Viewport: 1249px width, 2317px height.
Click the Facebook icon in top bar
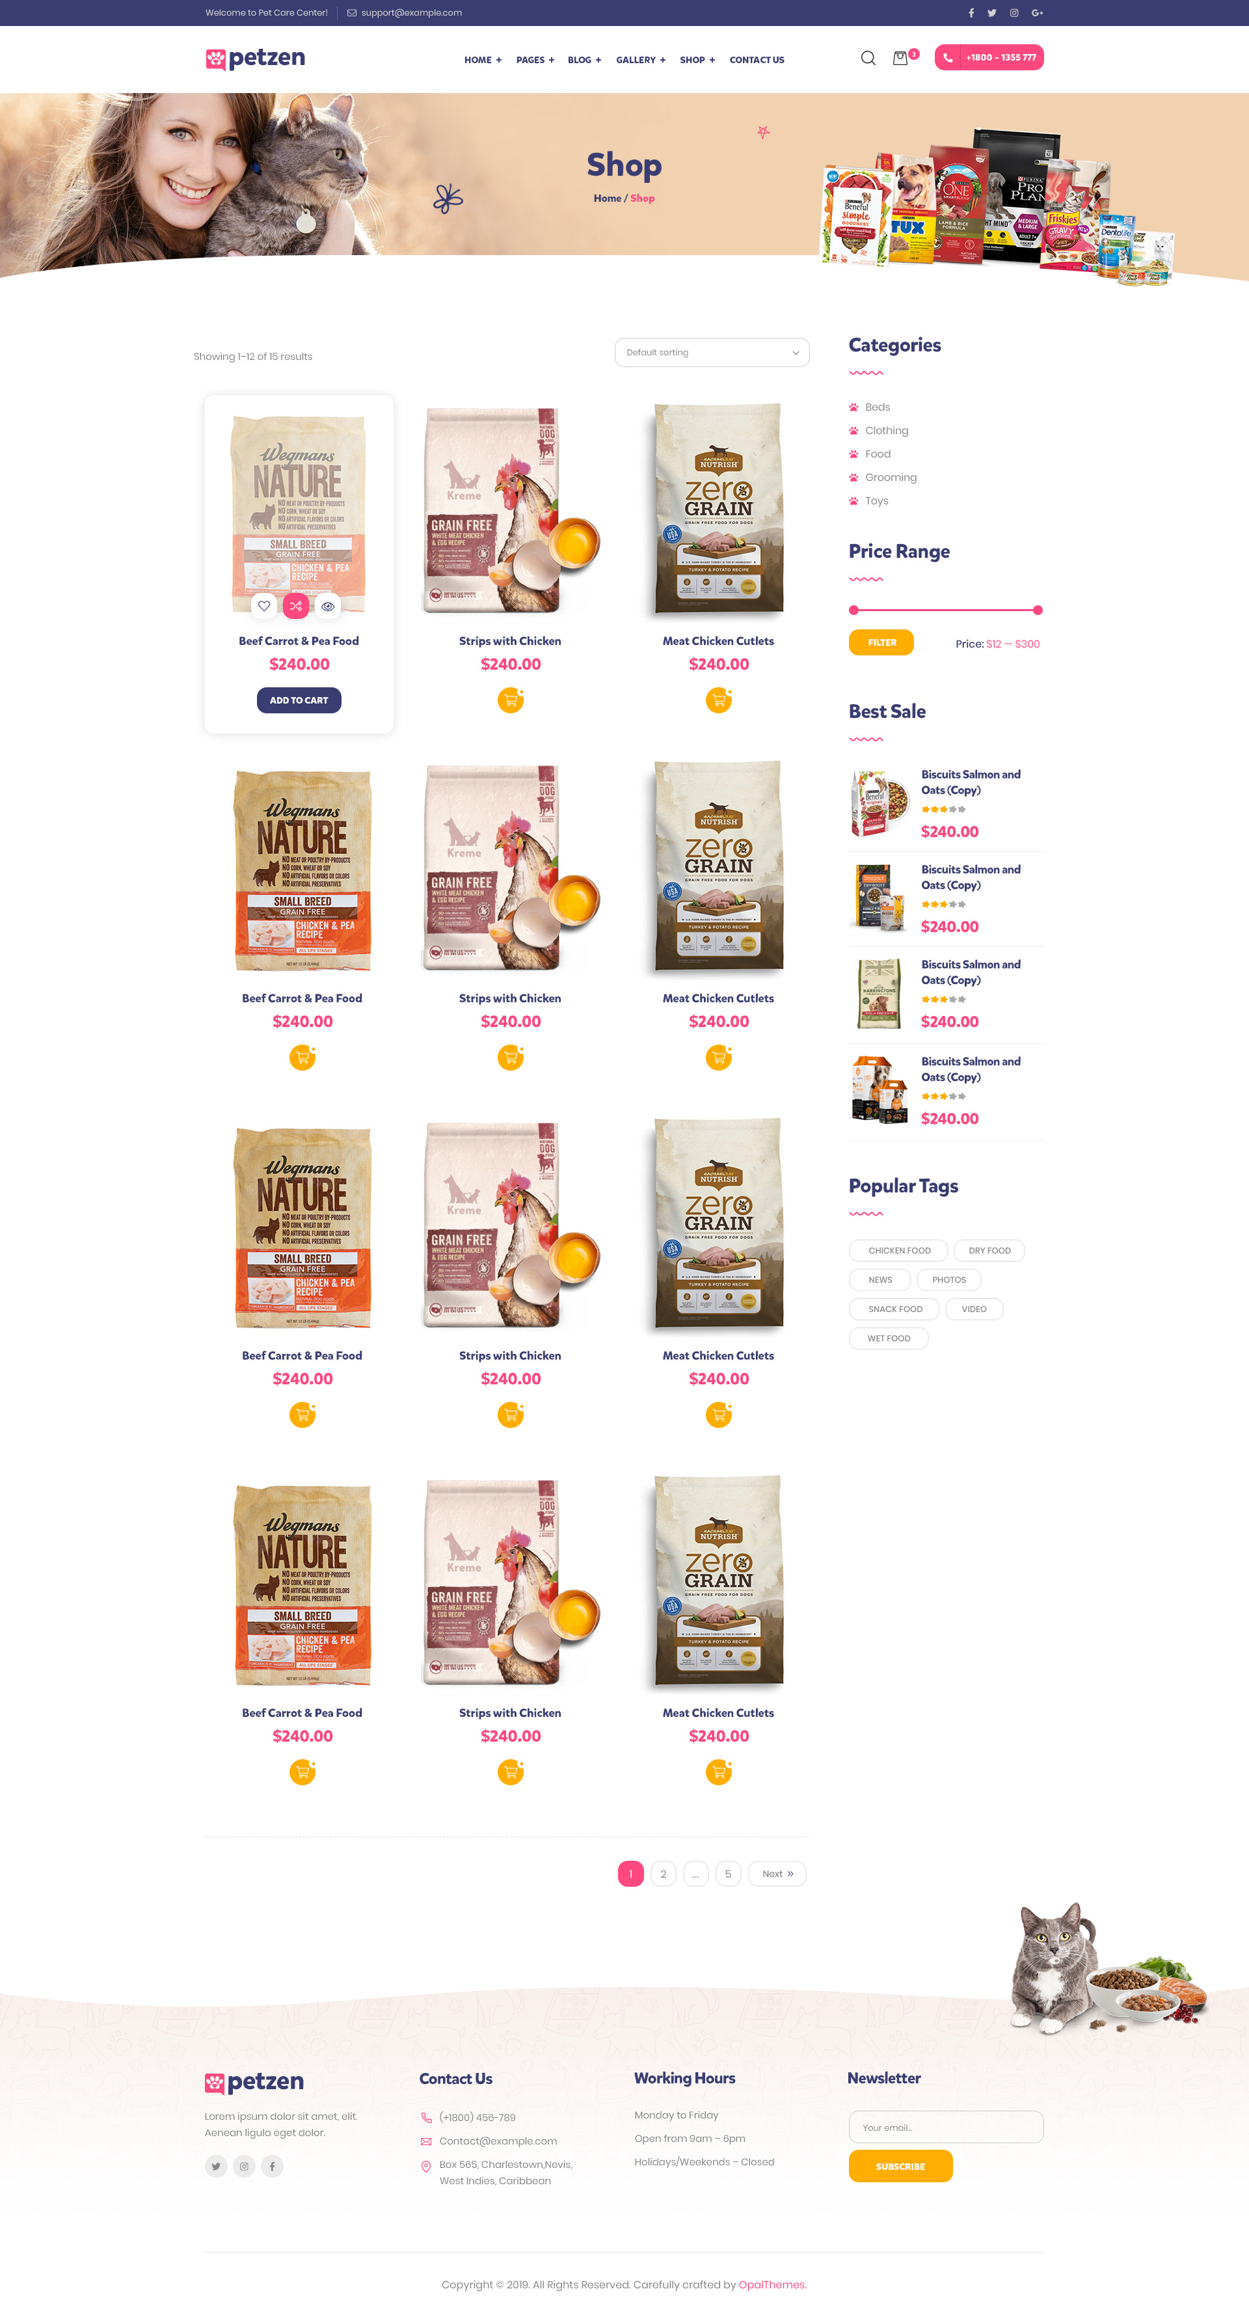[x=971, y=12]
